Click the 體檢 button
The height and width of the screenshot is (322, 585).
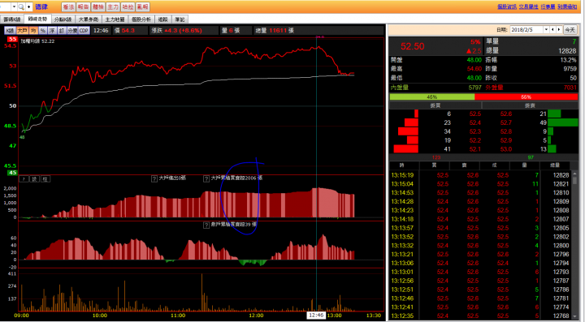(x=98, y=6)
